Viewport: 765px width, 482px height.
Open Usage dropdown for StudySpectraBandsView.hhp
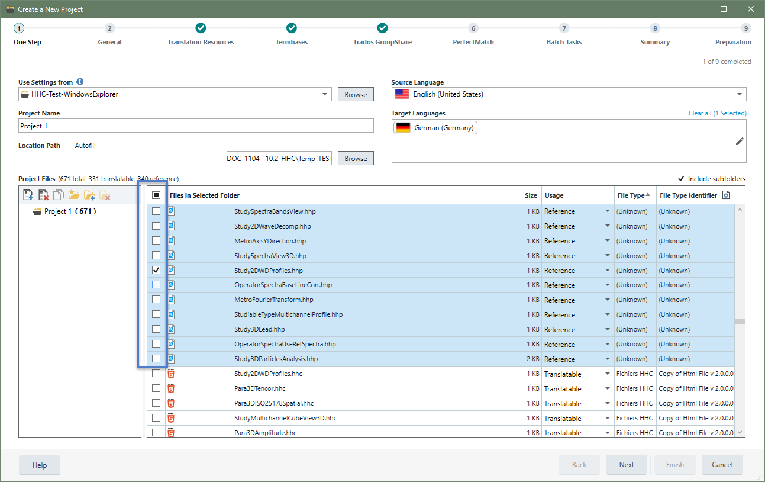coord(608,211)
